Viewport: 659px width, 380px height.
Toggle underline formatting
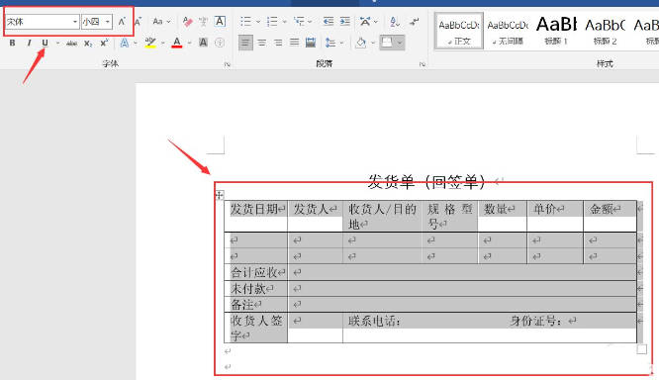[45, 43]
